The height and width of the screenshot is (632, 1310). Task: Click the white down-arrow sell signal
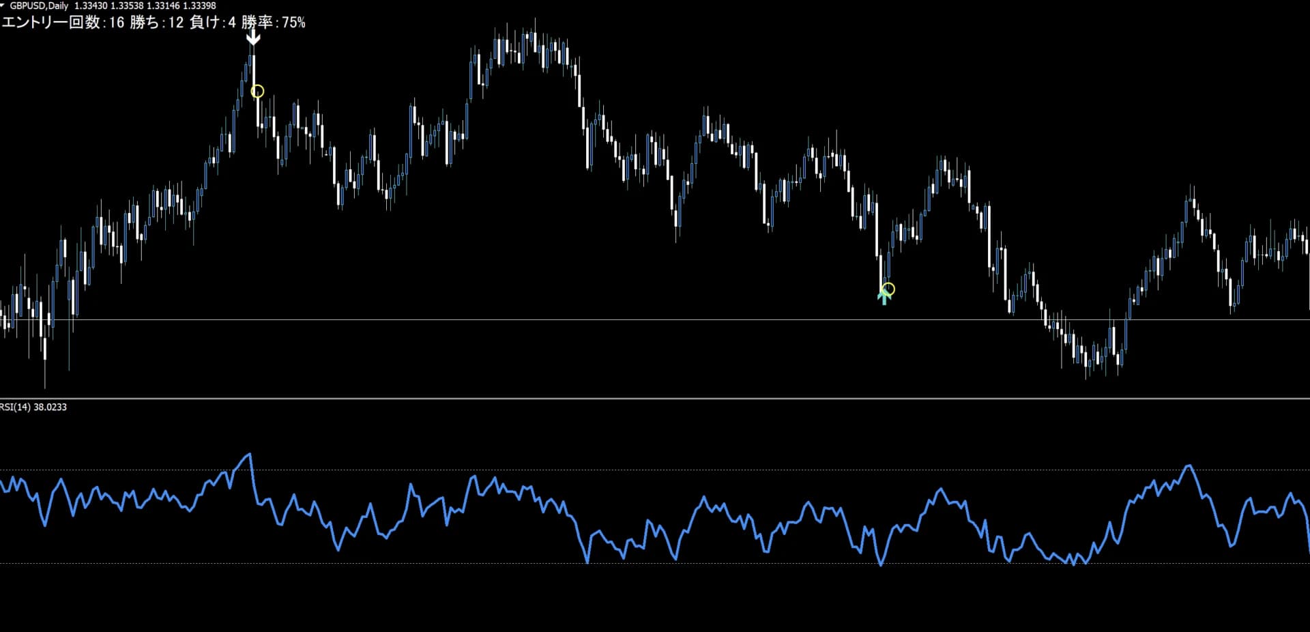253,38
